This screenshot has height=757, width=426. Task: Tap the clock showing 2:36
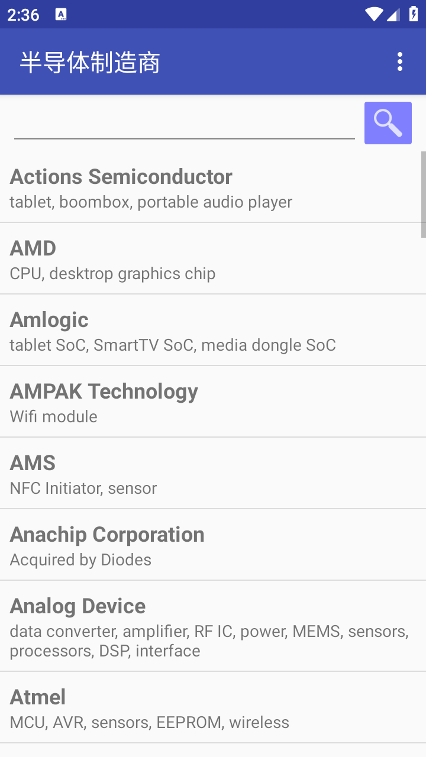(x=24, y=15)
